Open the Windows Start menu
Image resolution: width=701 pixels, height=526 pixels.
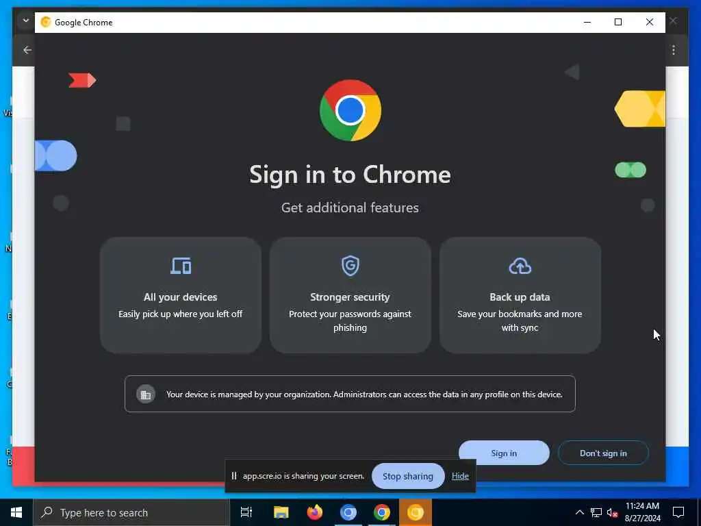[16, 512]
